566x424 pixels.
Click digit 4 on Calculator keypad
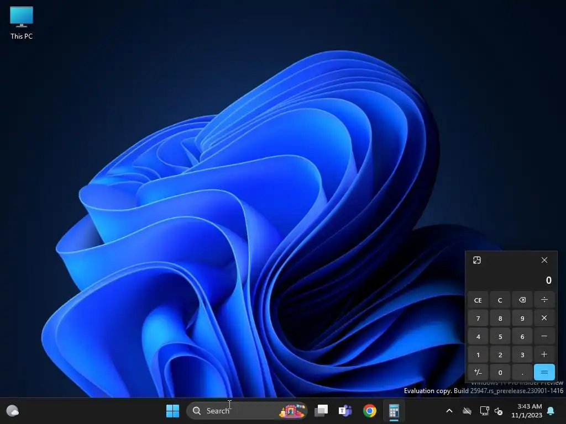pyautogui.click(x=478, y=336)
